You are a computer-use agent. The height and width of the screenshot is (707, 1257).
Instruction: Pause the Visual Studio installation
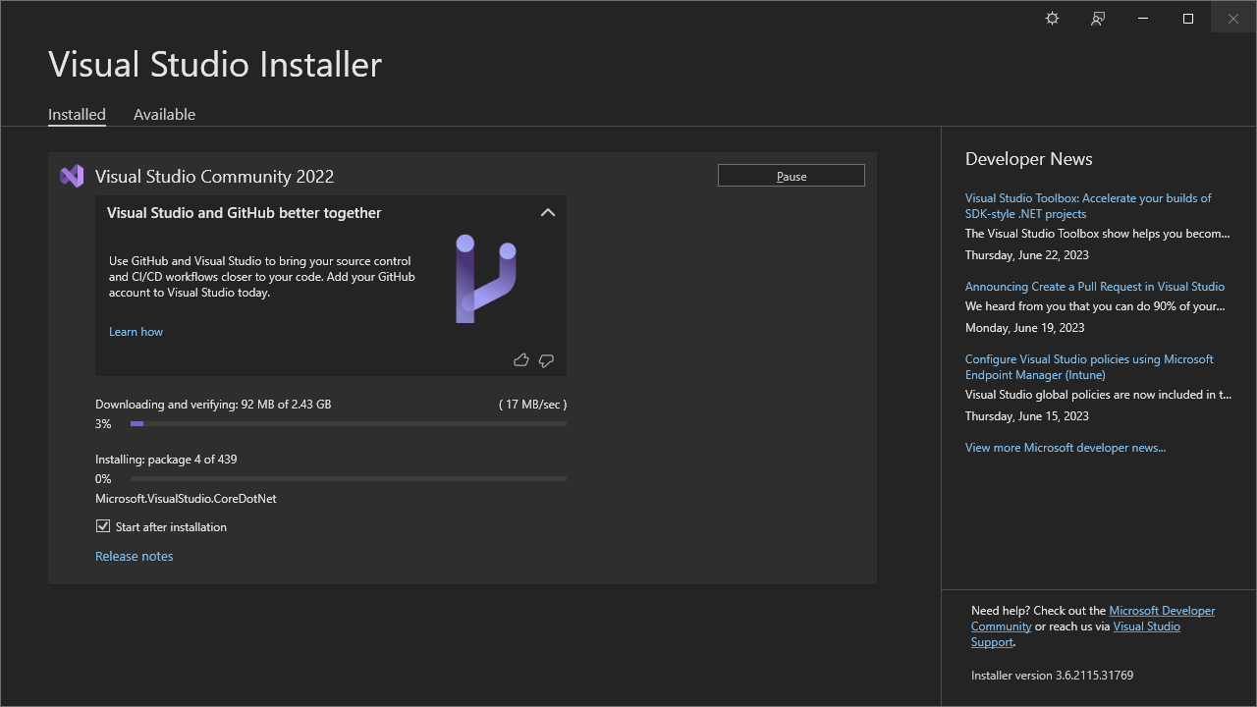(792, 176)
